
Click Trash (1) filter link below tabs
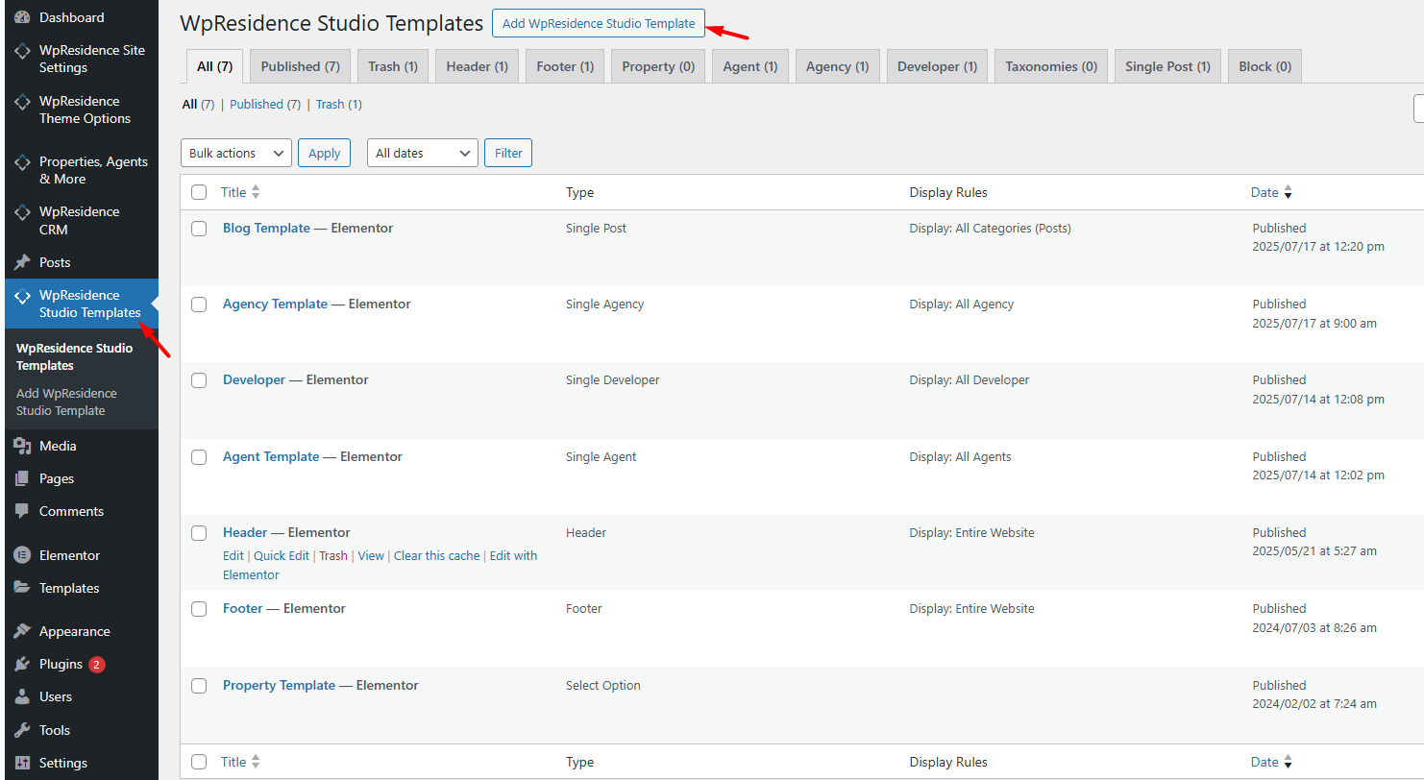pos(338,104)
